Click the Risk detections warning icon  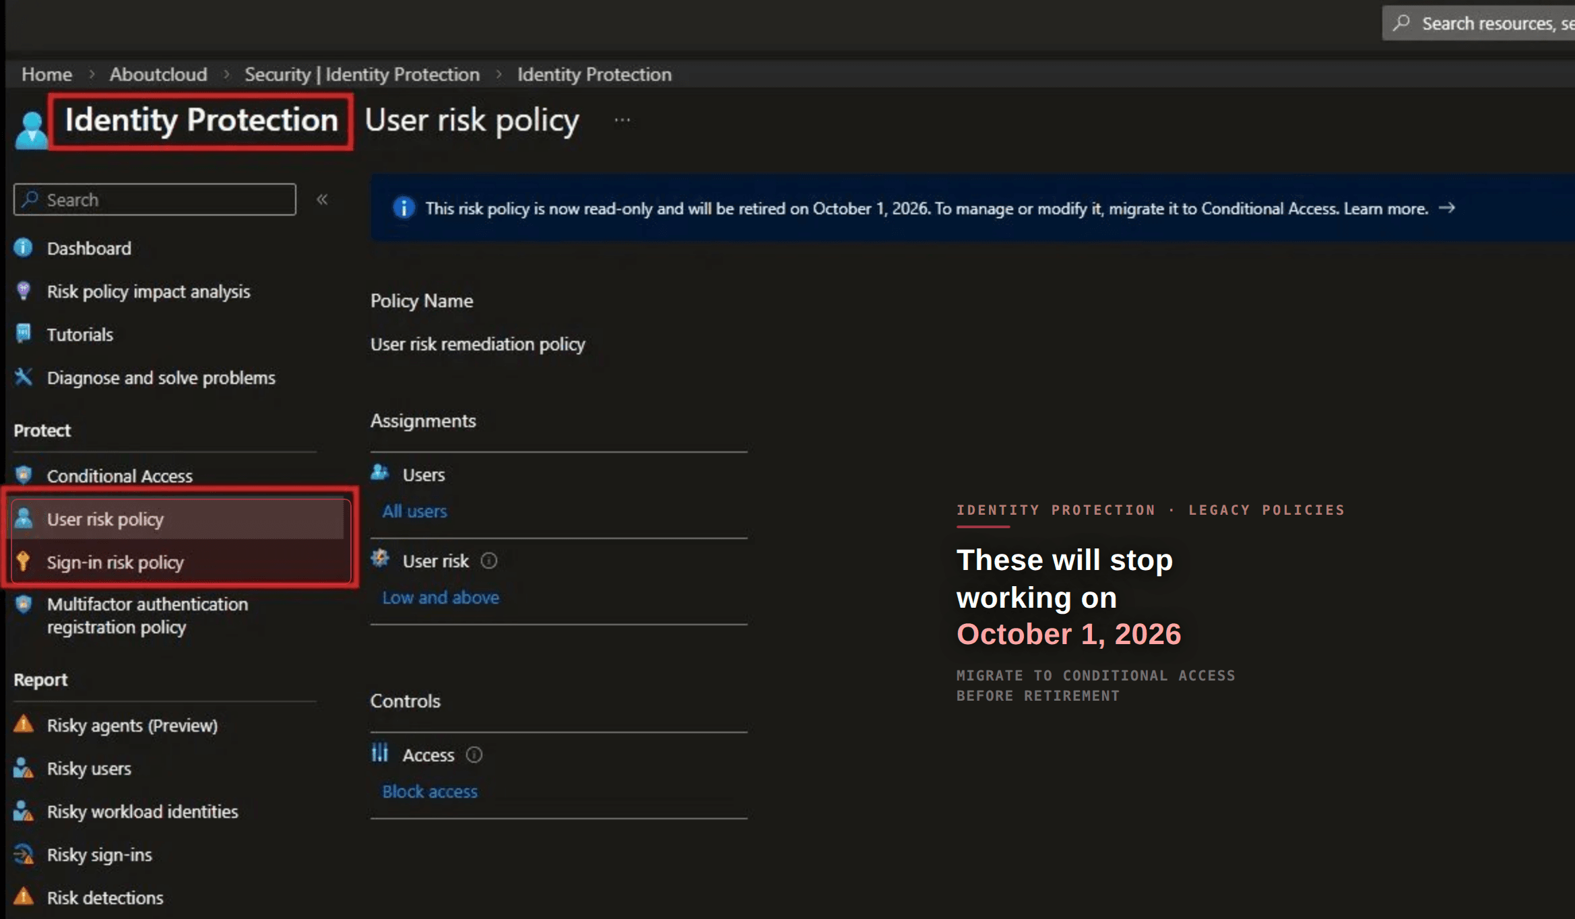coord(24,897)
